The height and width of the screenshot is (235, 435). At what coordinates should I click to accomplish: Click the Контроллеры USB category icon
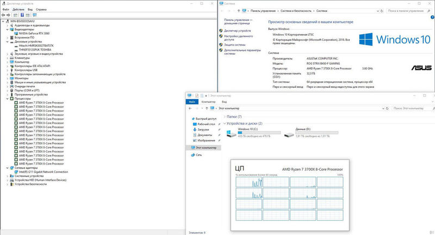tap(11, 70)
